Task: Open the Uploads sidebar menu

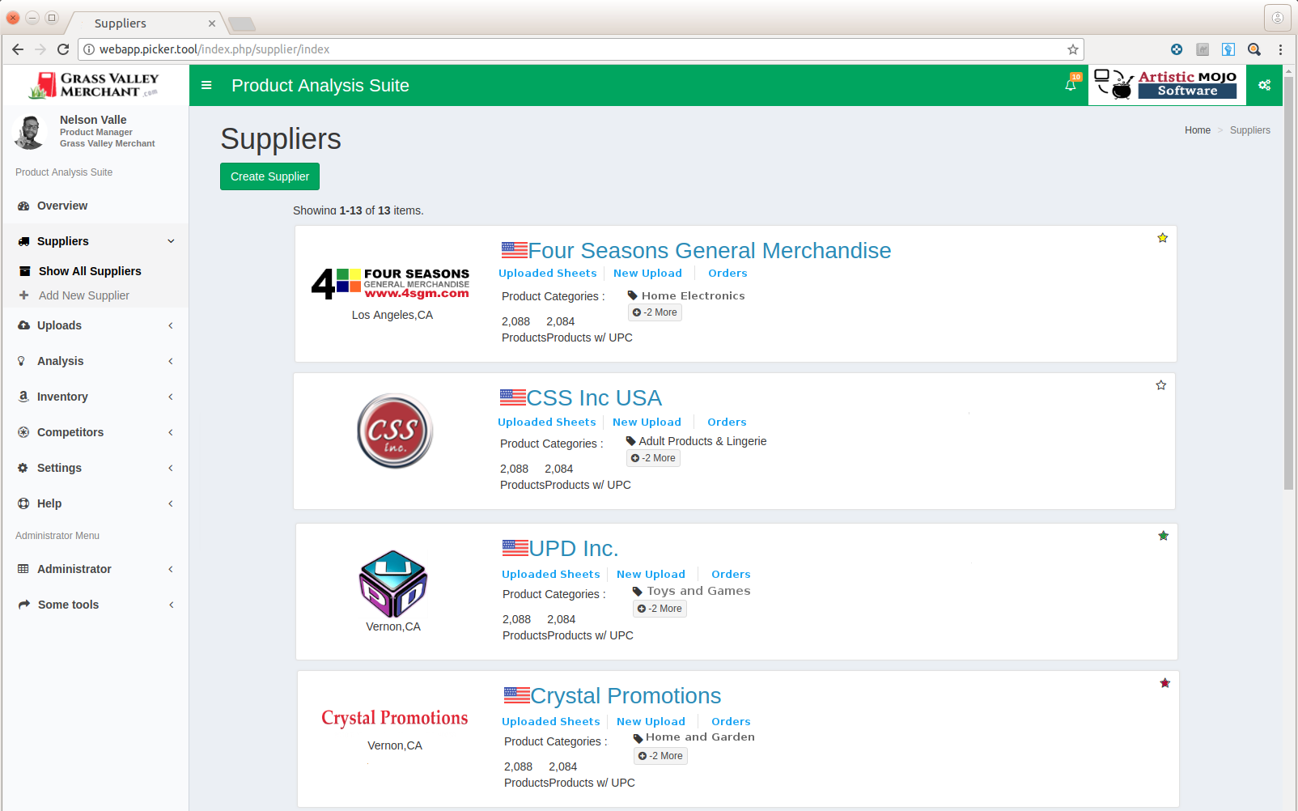Action: pos(95,325)
